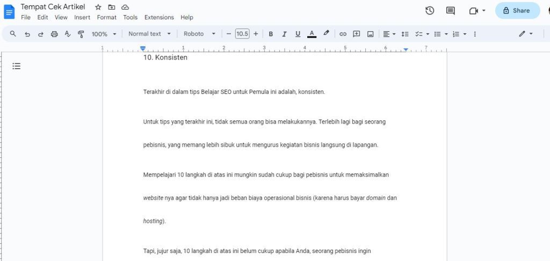Click the line starting Terakhir di dalam tips
Image resolution: width=550 pixels, height=261 pixels.
[234, 92]
